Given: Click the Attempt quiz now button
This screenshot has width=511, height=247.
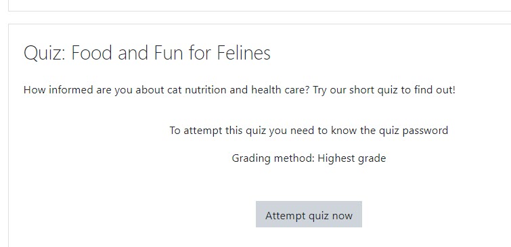Looking at the screenshot, I should (x=309, y=214).
